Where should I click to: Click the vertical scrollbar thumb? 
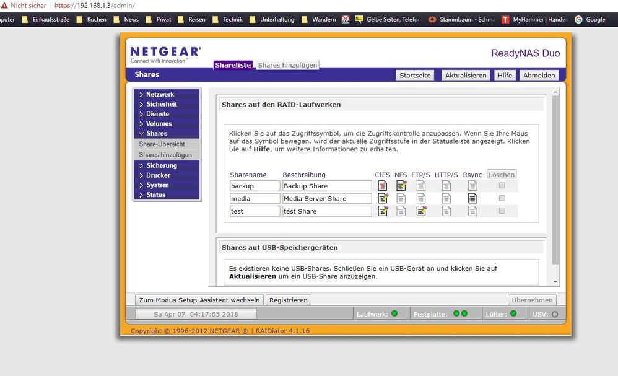pyautogui.click(x=555, y=180)
